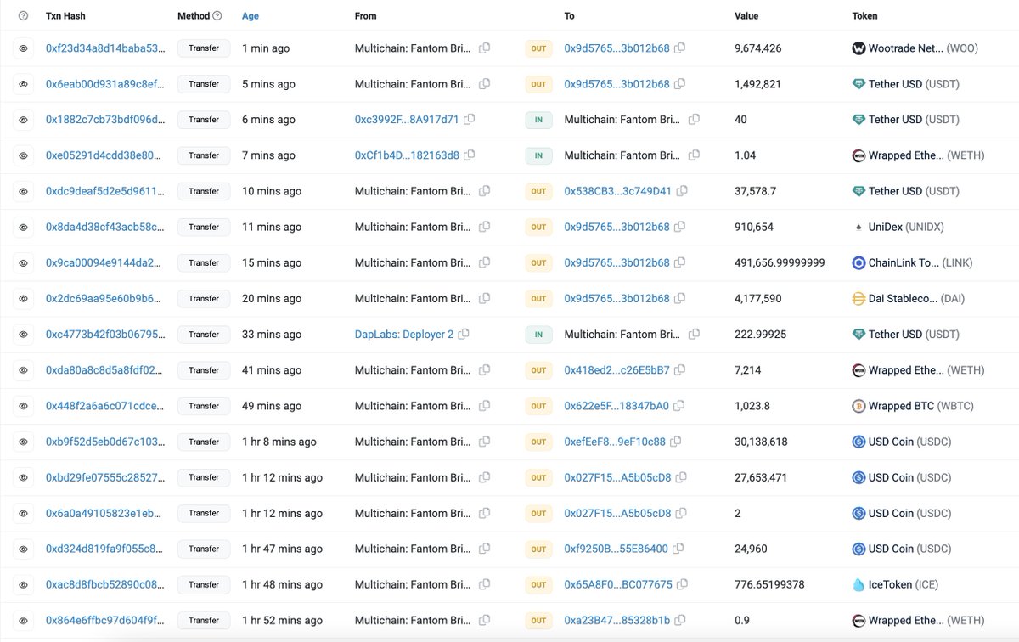
Task: Open transaction 0xb9f52d5eb0d67c103
Action: (x=105, y=442)
